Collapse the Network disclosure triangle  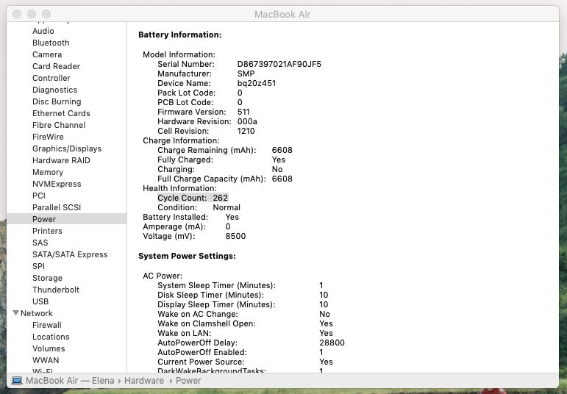[15, 313]
